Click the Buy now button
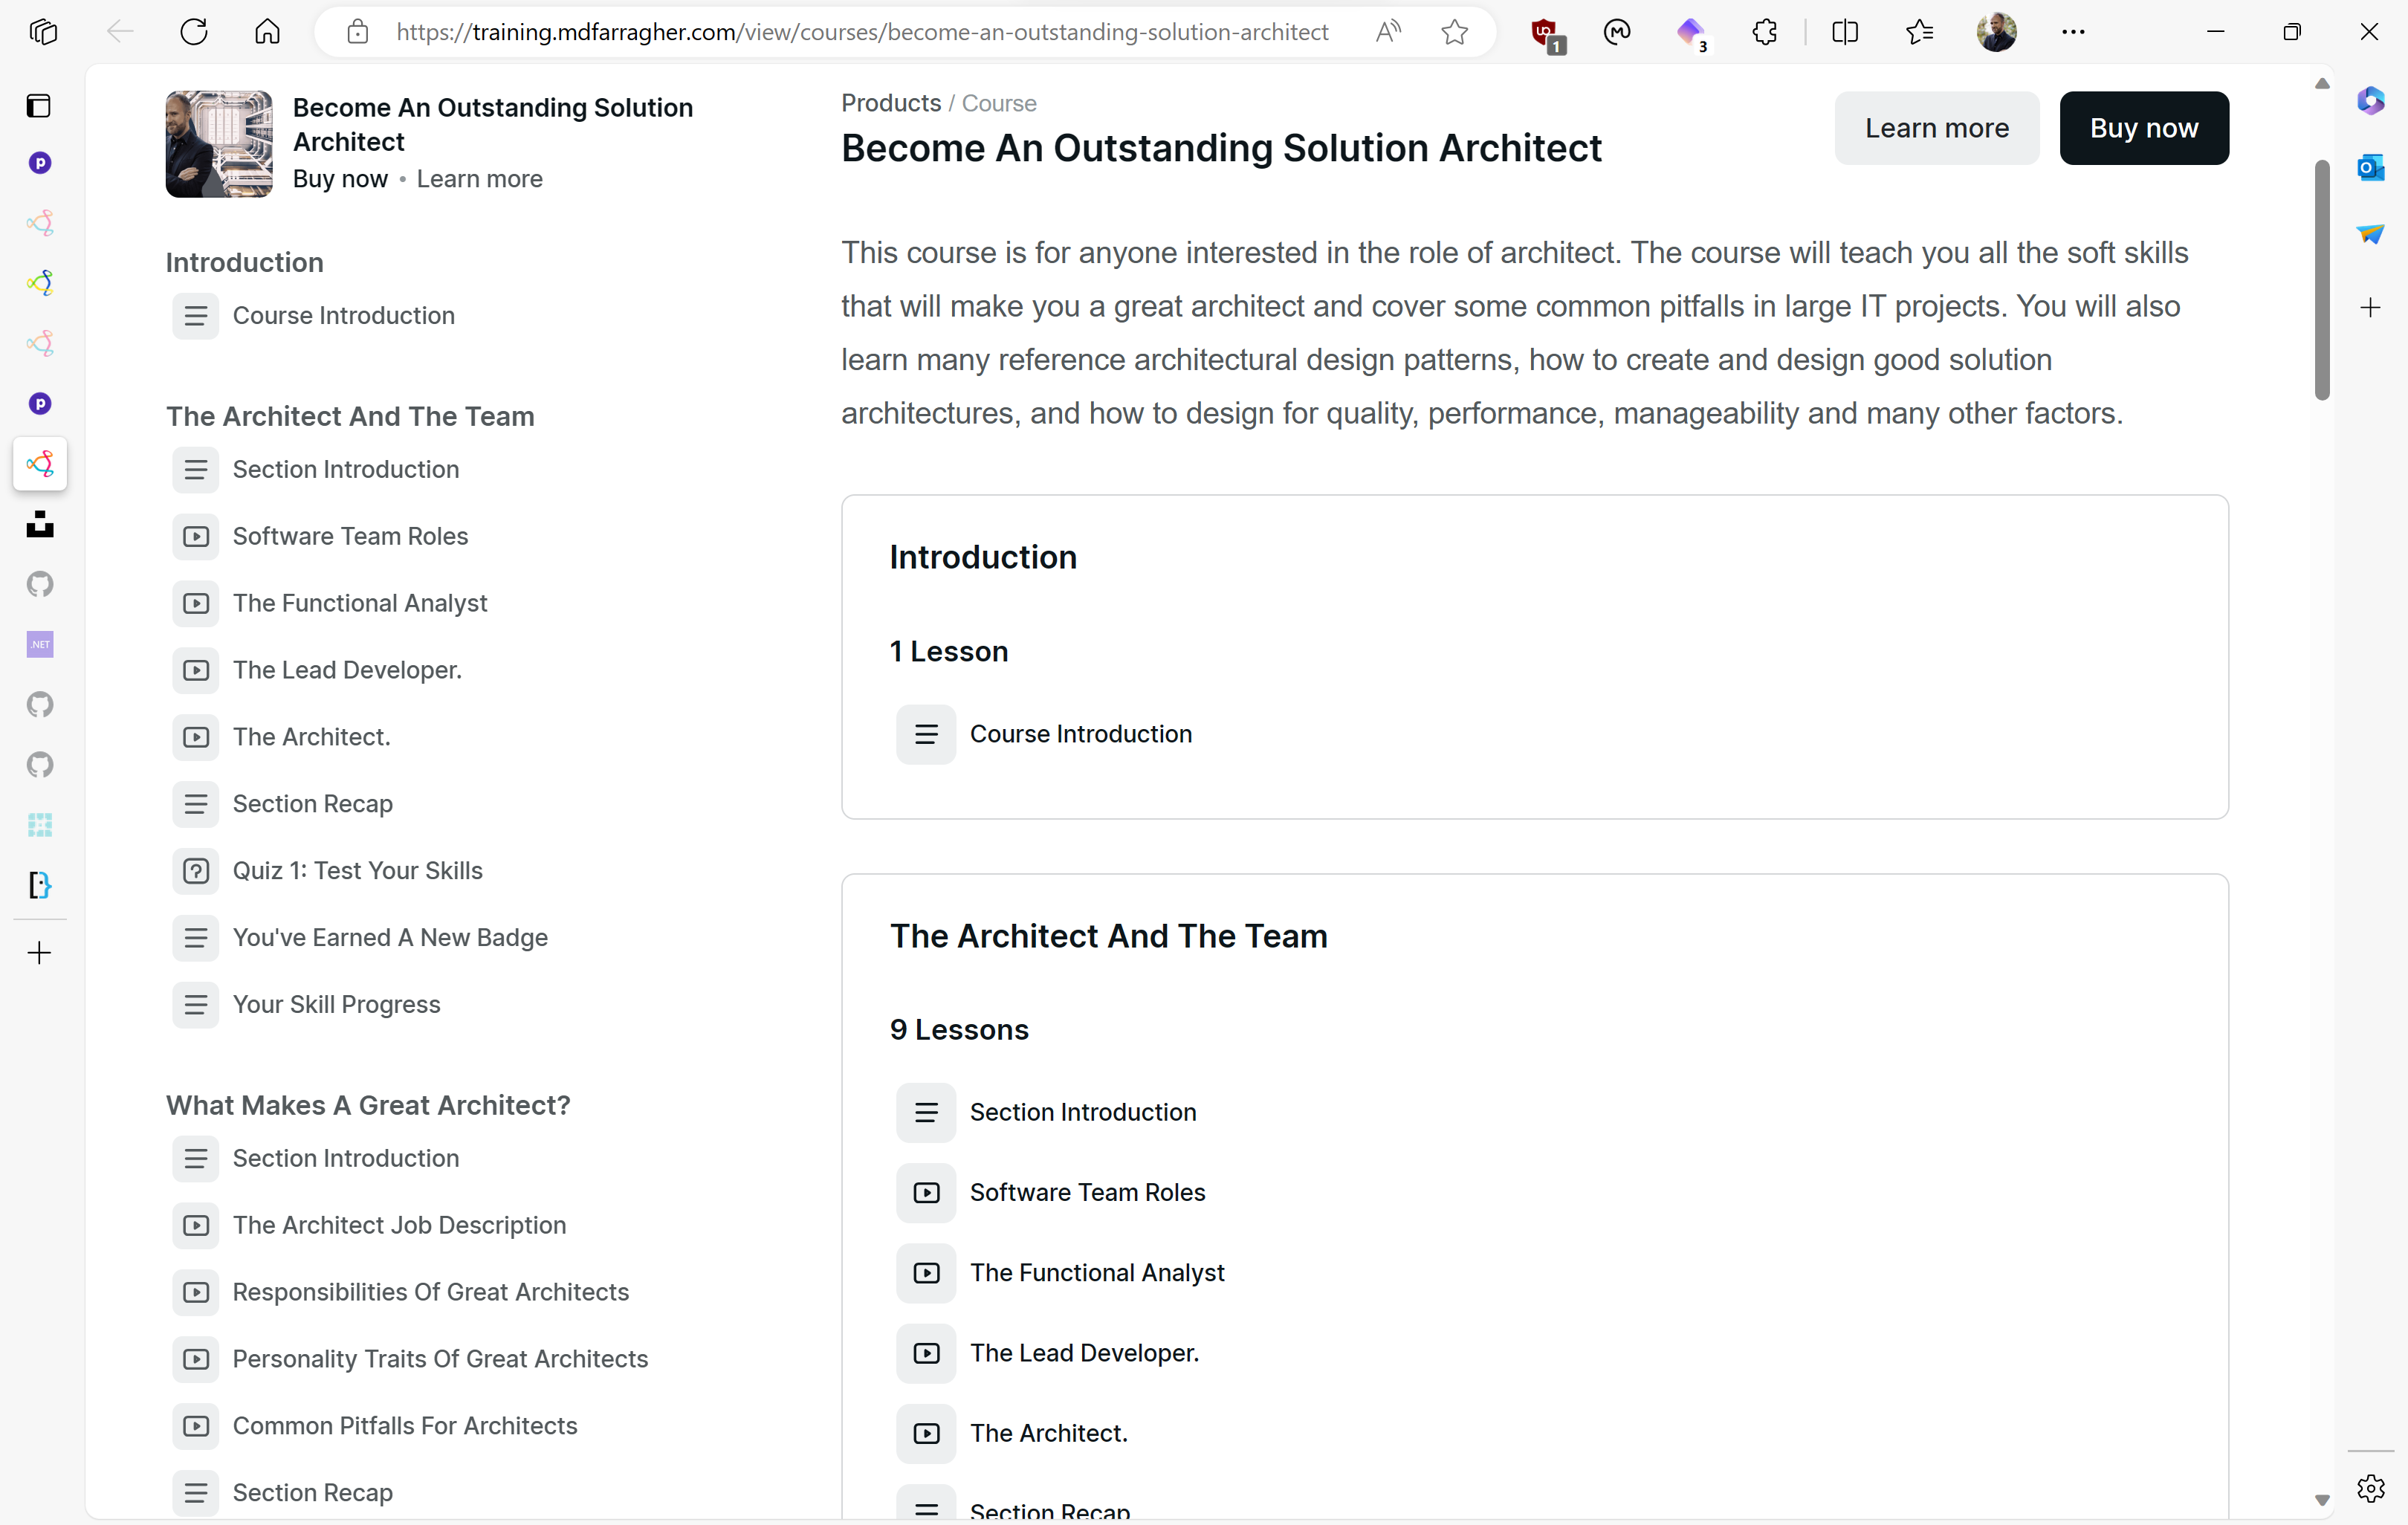This screenshot has width=2408, height=1525. [x=2143, y=128]
